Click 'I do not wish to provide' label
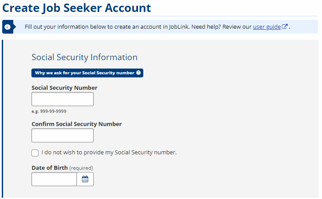The width and height of the screenshot is (322, 199). pyautogui.click(x=109, y=153)
